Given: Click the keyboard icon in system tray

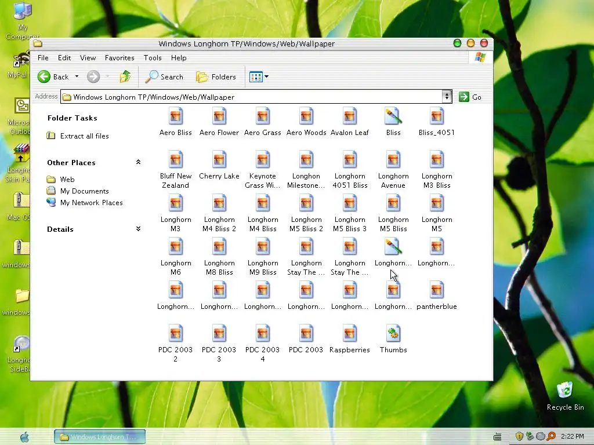Looking at the screenshot, I should (x=497, y=437).
